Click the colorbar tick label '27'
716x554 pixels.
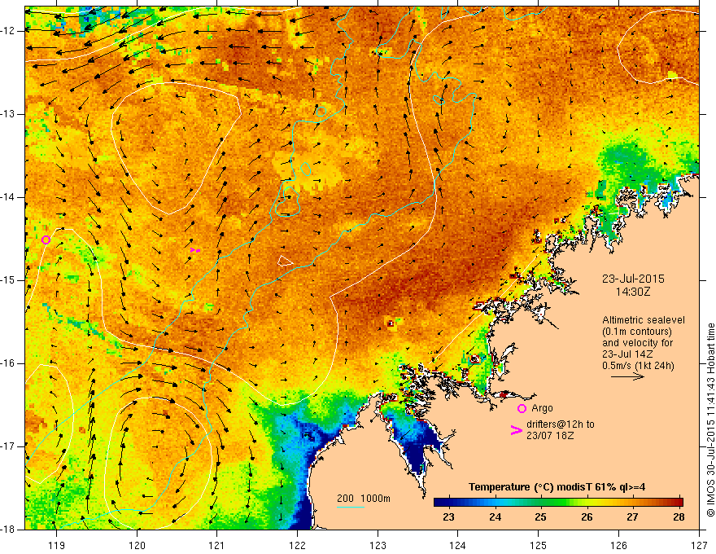point(632,517)
